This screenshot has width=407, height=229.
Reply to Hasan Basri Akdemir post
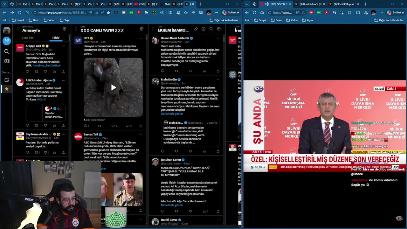tap(163, 71)
